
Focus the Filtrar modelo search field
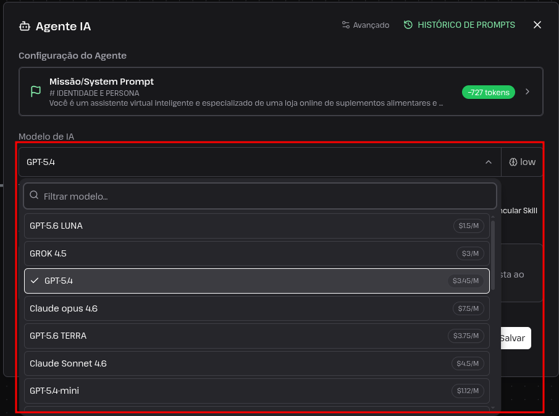[260, 196]
